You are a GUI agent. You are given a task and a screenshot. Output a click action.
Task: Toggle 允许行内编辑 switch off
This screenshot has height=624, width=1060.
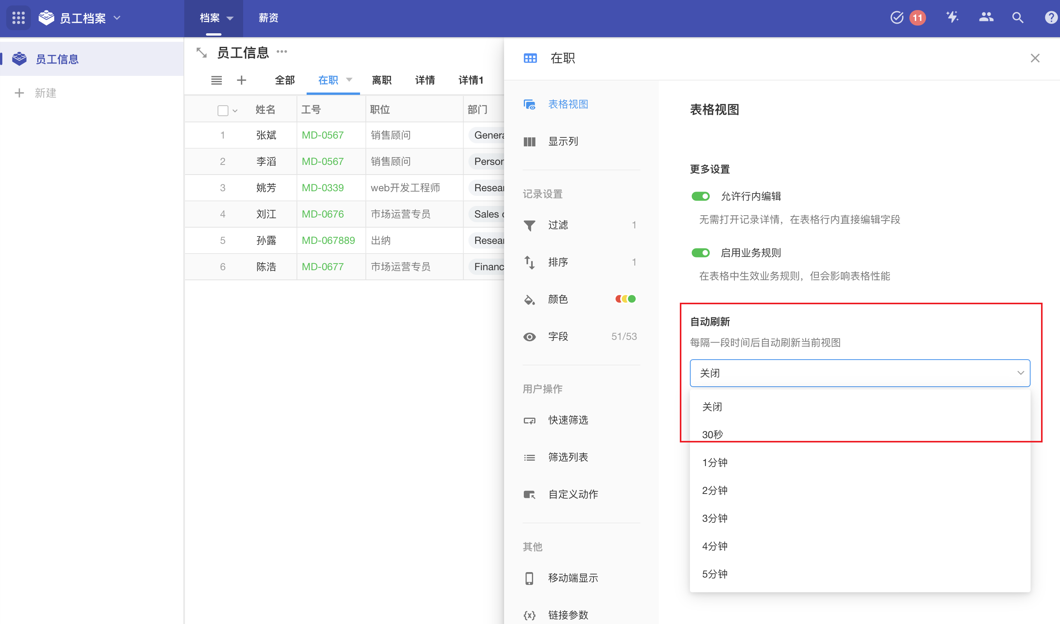click(x=700, y=196)
